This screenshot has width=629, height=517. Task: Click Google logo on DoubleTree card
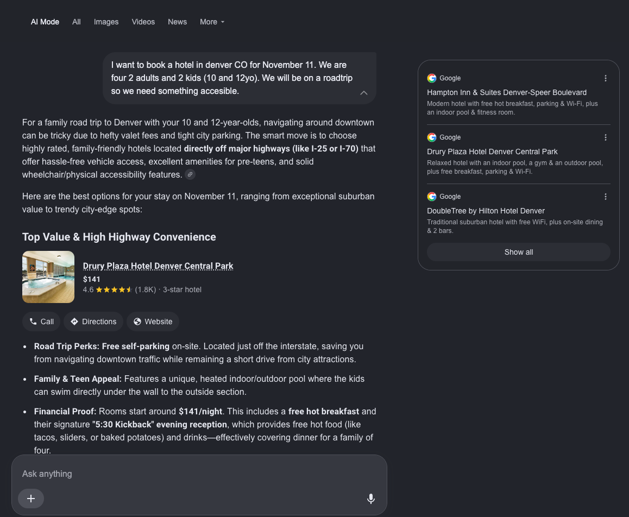[x=432, y=197]
